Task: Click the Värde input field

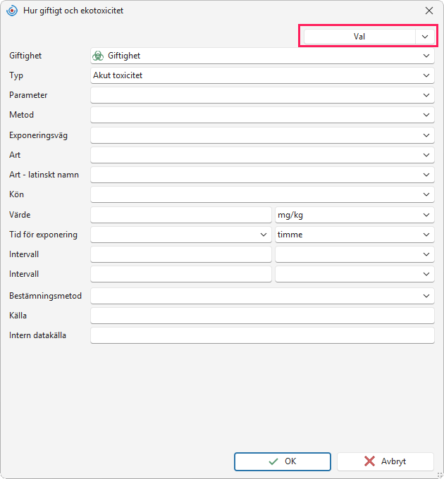Action: (x=181, y=215)
